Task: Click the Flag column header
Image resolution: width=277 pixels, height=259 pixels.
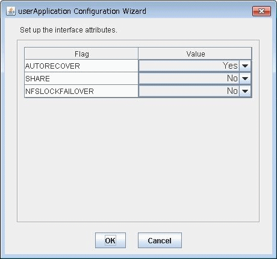Action: click(81, 54)
